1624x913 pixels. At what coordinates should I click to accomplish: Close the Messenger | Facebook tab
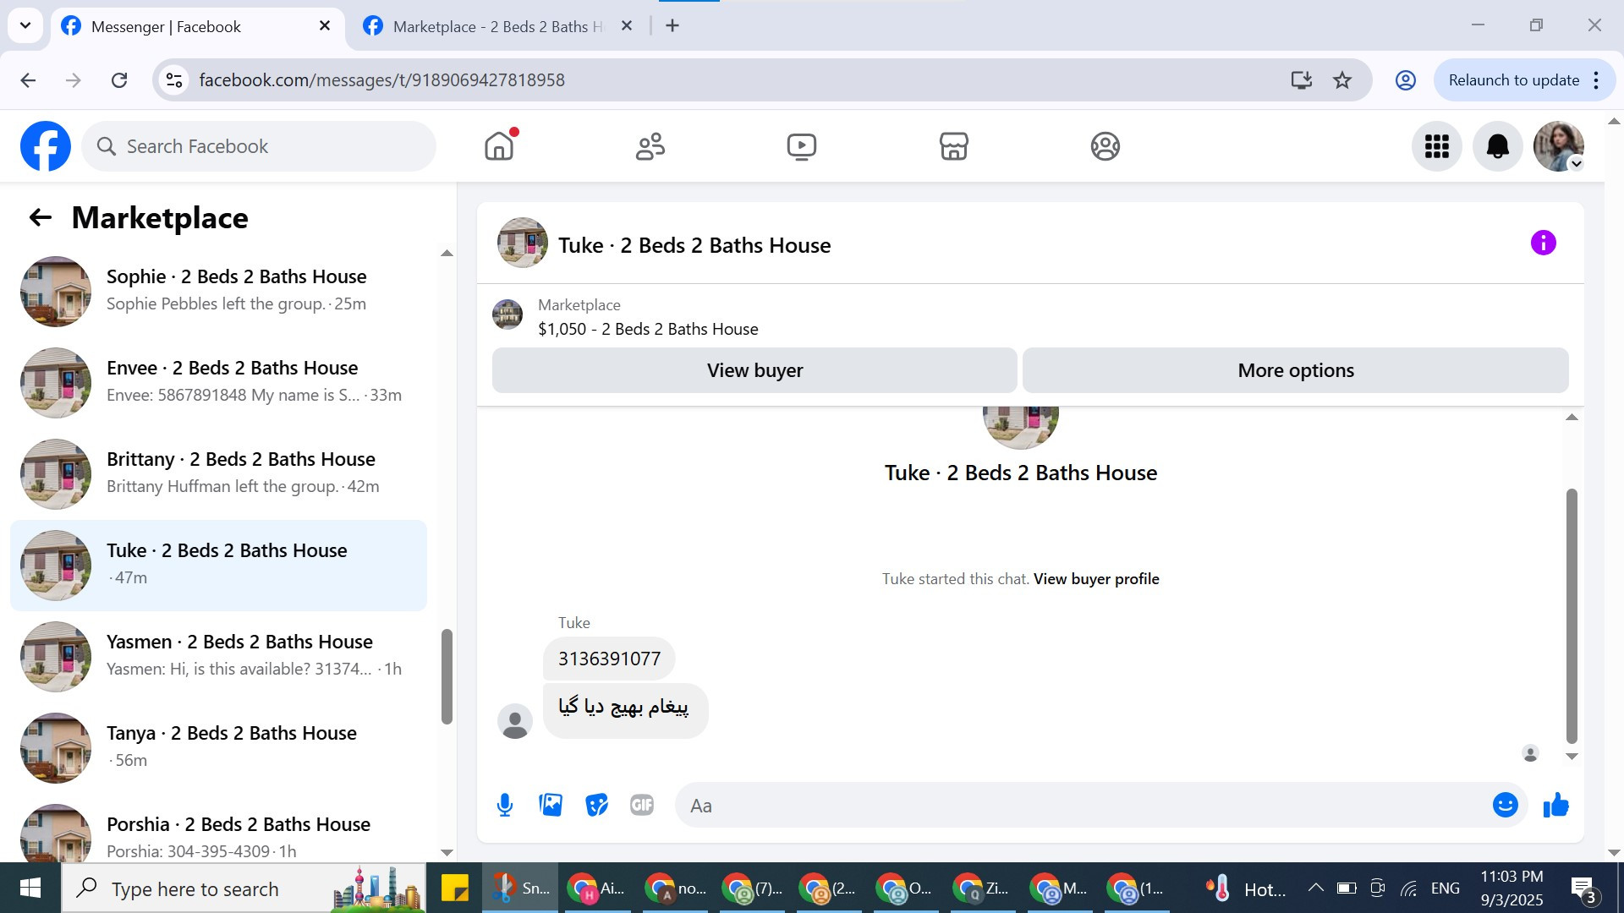tap(325, 26)
